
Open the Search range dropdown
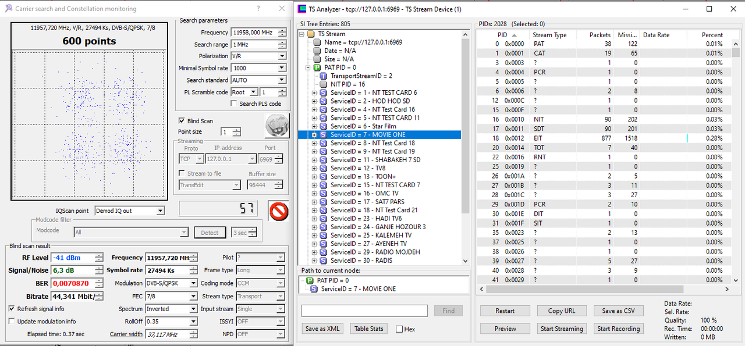[x=282, y=44]
